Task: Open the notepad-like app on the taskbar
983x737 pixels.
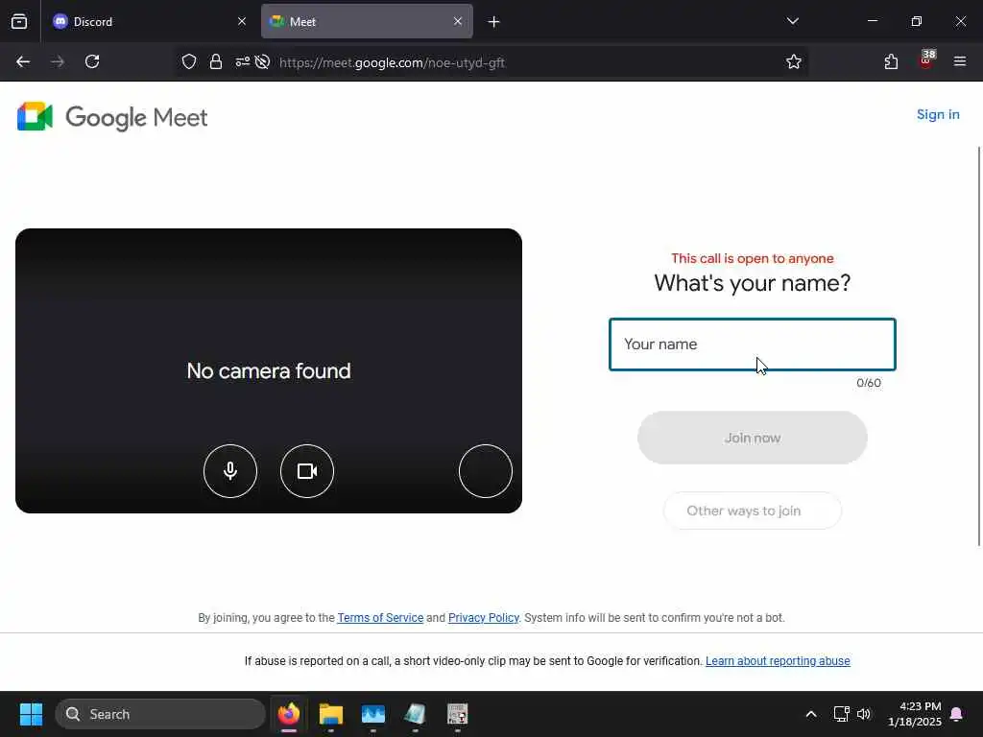Action: click(x=415, y=714)
